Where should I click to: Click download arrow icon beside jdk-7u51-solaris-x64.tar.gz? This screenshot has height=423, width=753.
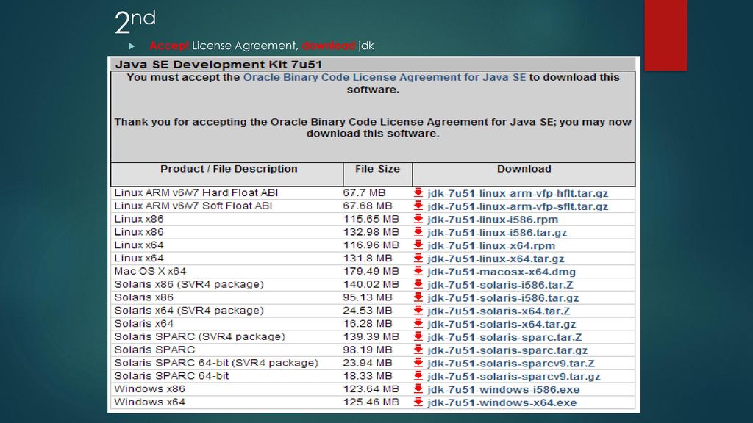(418, 324)
